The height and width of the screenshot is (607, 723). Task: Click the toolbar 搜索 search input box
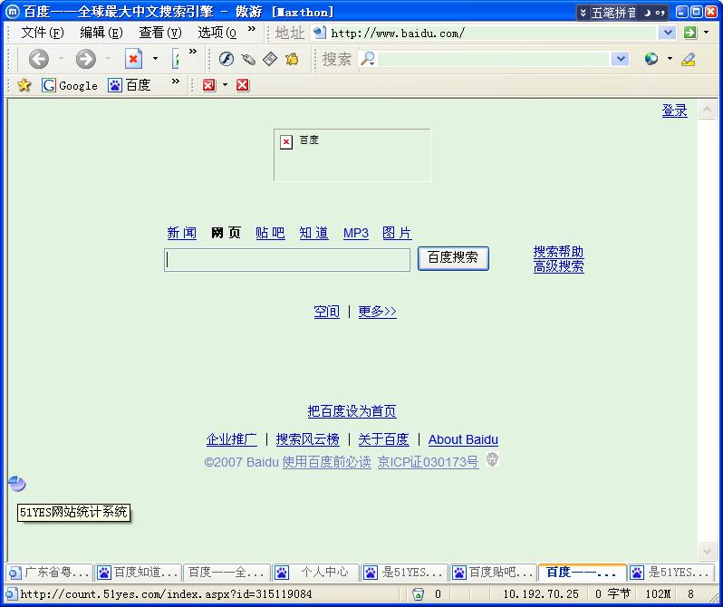click(494, 59)
